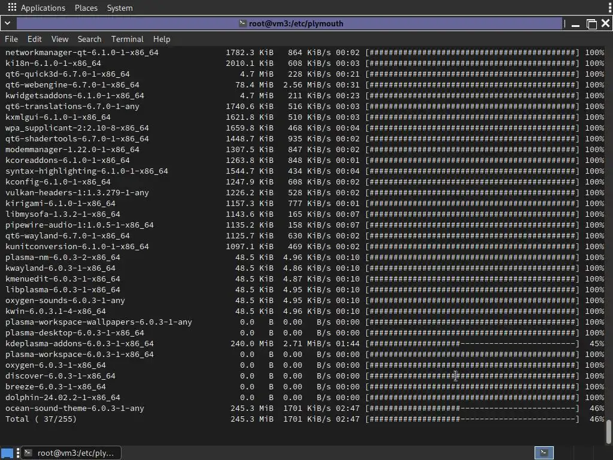The width and height of the screenshot is (613, 460).
Task: Click the ocean-sound-theme-6.0.3-1-any text
Action: (x=75, y=408)
